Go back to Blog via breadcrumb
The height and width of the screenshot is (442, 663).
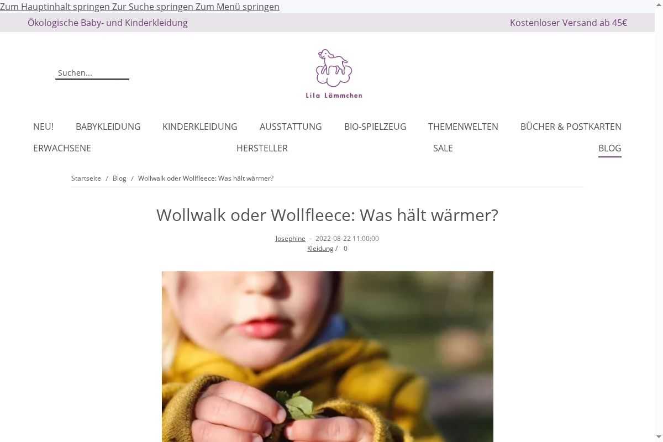point(119,178)
